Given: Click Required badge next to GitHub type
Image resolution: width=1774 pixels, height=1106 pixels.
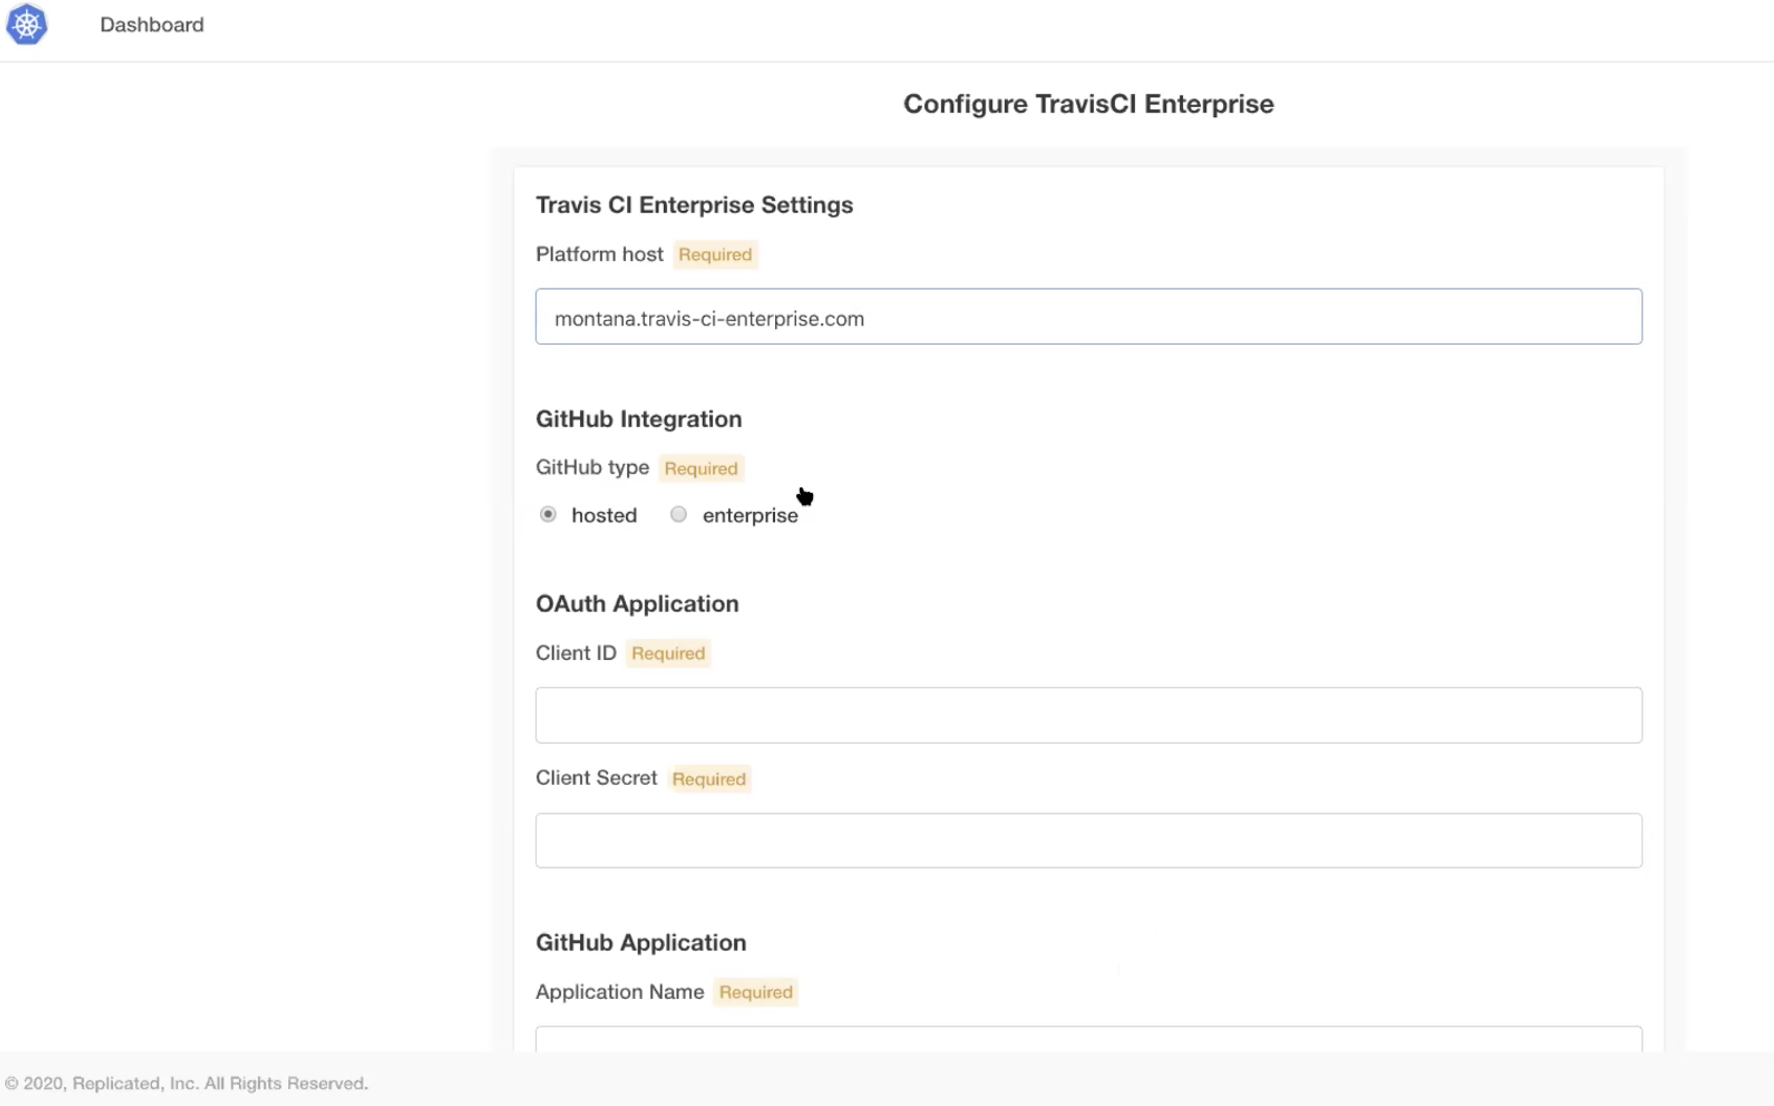Looking at the screenshot, I should tap(700, 468).
